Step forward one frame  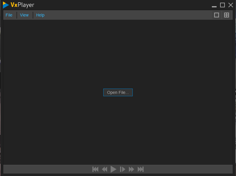(123, 169)
